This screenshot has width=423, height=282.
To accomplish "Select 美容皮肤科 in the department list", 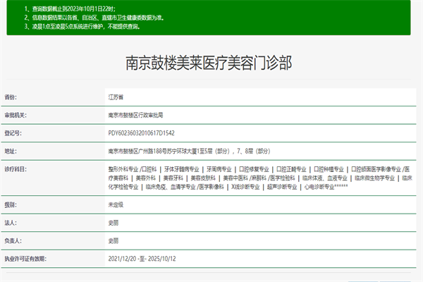I will point(203,178).
